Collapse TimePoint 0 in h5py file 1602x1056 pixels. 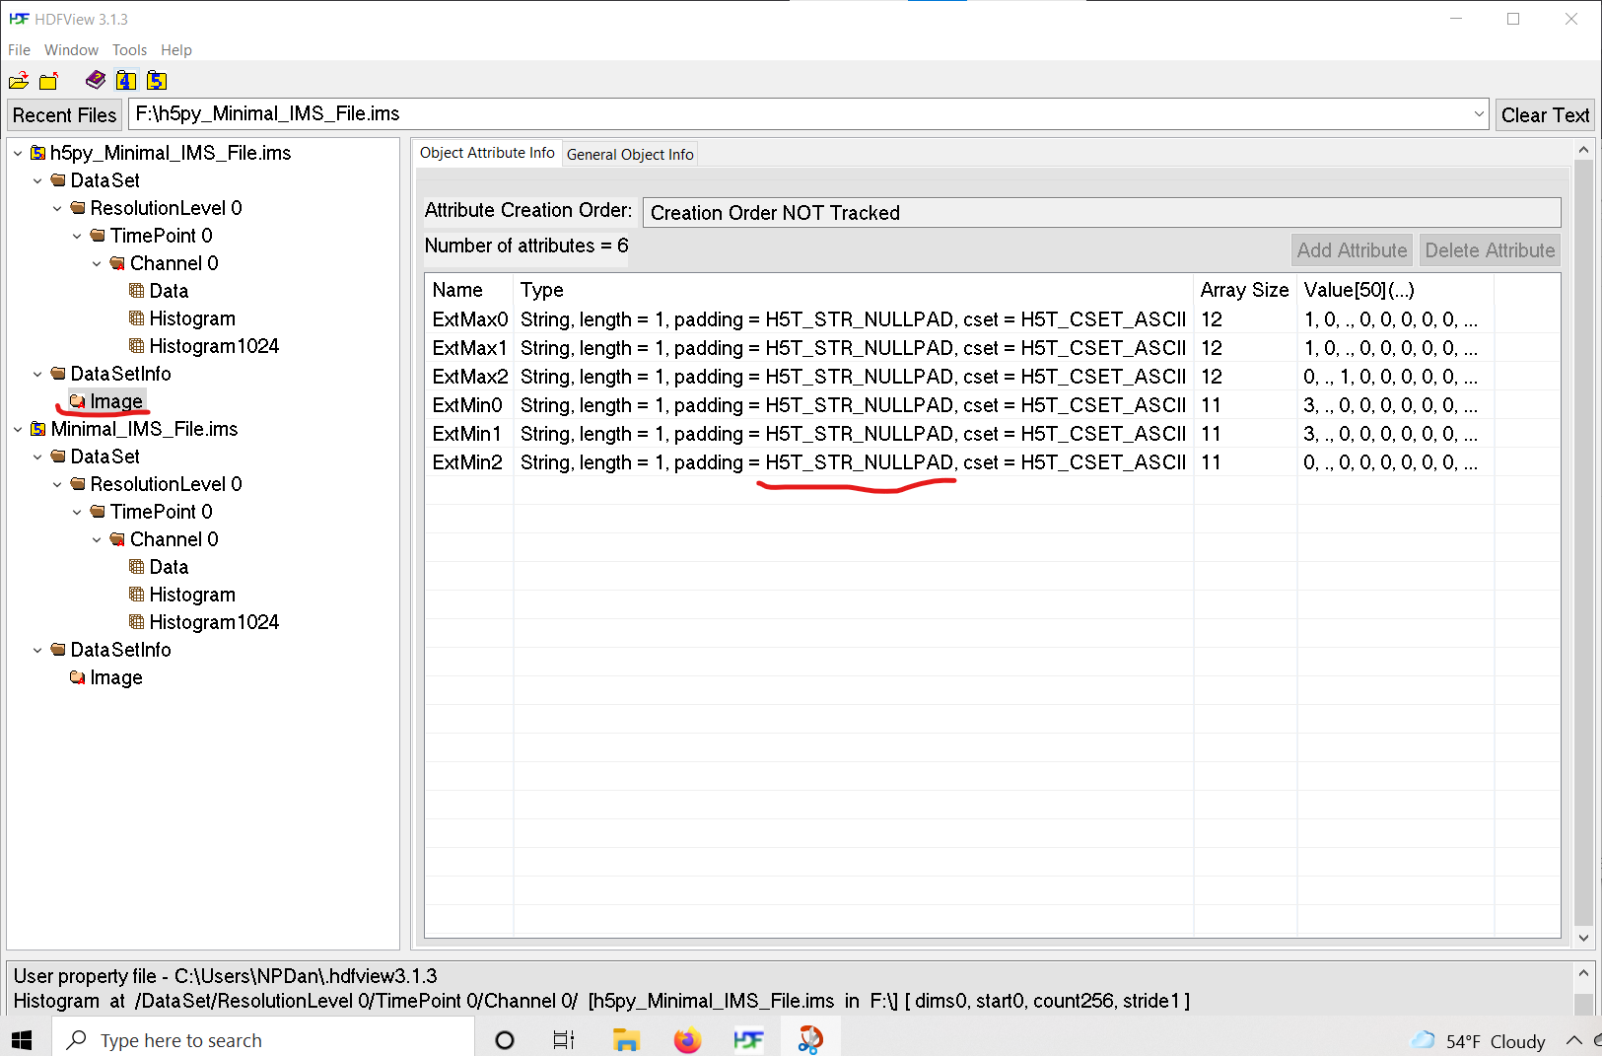point(77,236)
